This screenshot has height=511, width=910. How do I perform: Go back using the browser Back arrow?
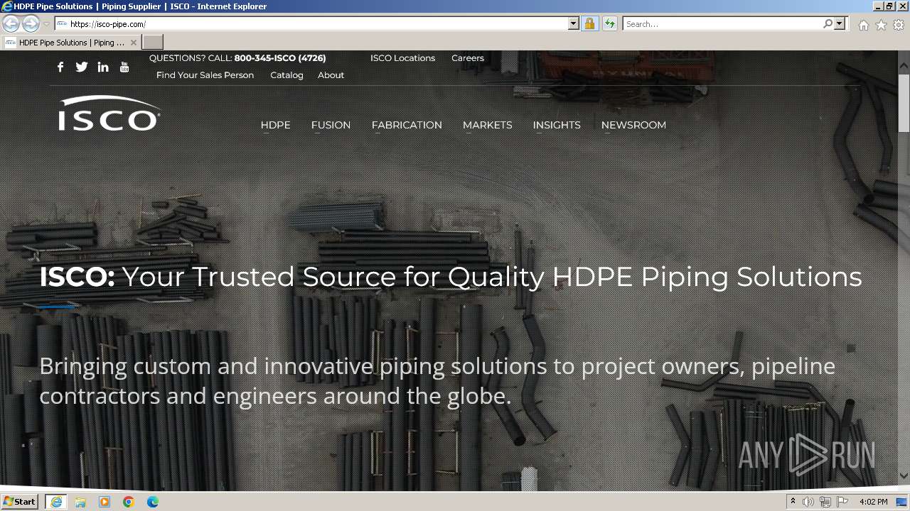coord(11,23)
